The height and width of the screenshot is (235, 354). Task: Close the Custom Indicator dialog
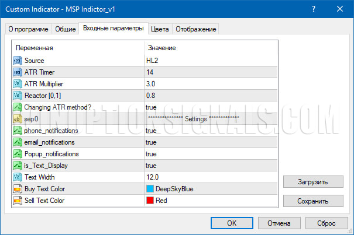[340, 9]
